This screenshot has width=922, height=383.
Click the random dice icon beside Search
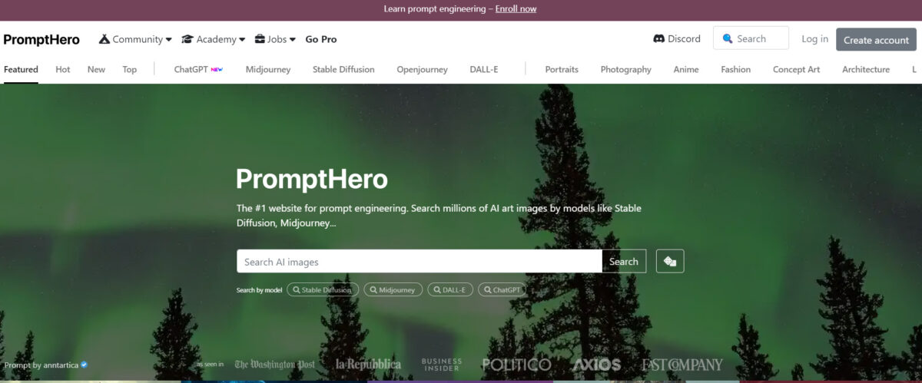[x=670, y=261]
